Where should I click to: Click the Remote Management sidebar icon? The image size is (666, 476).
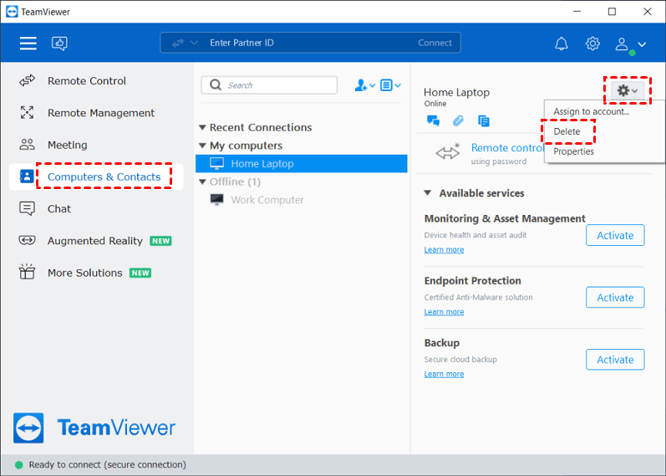click(28, 113)
